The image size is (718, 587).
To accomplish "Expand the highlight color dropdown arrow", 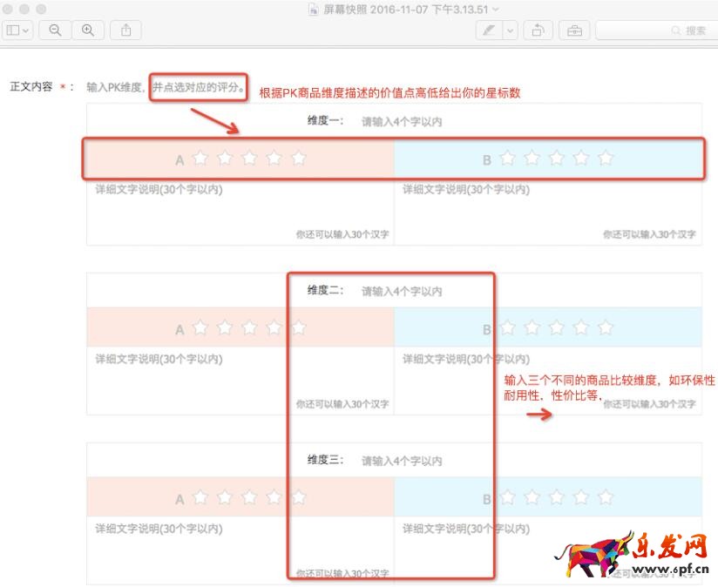I will pos(510,30).
